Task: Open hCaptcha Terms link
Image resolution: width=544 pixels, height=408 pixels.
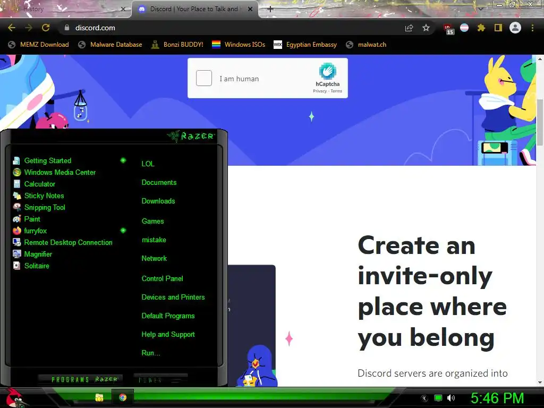Action: pos(336,91)
